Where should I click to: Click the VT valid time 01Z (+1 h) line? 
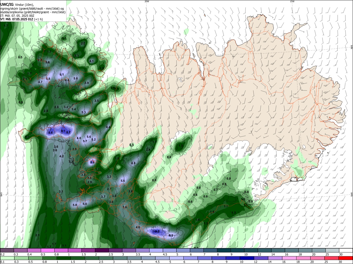(x=22, y=19)
